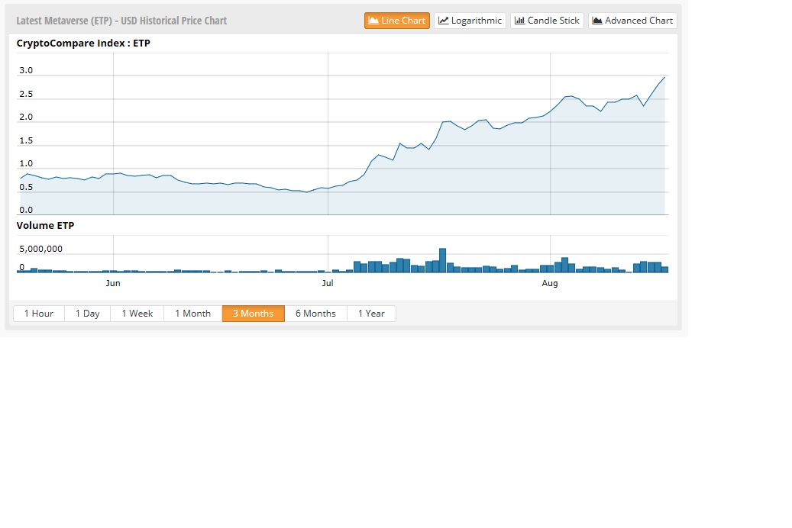The image size is (792, 528).
Task: Click the Jul label on the time axis
Action: [328, 283]
